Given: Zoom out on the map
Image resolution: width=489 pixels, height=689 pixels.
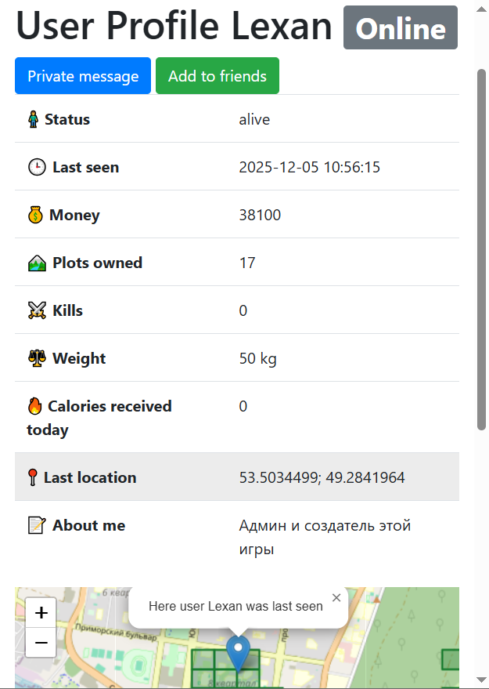Looking at the screenshot, I should (x=41, y=643).
